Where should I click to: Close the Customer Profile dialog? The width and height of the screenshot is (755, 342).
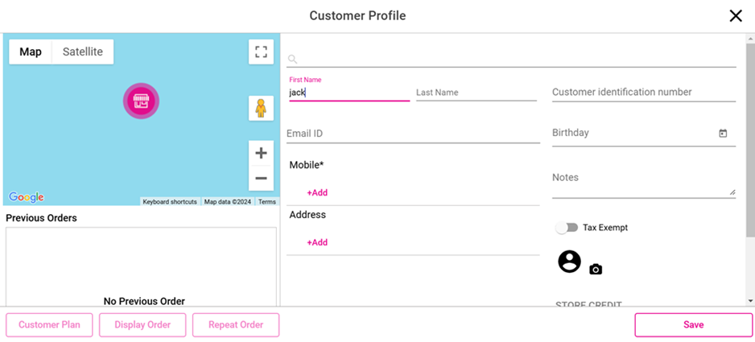pos(736,16)
